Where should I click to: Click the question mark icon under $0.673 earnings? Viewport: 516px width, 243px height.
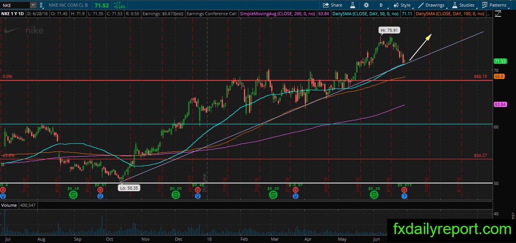pyautogui.click(x=404, y=196)
